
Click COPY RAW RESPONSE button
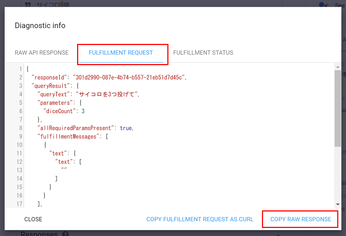[x=301, y=219]
